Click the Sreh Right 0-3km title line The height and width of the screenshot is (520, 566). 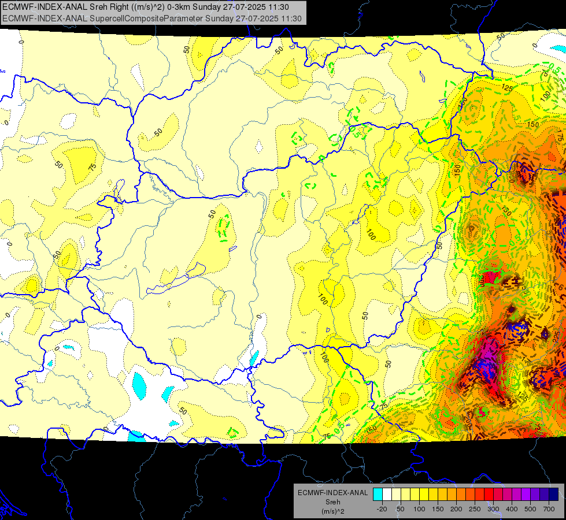click(x=146, y=7)
